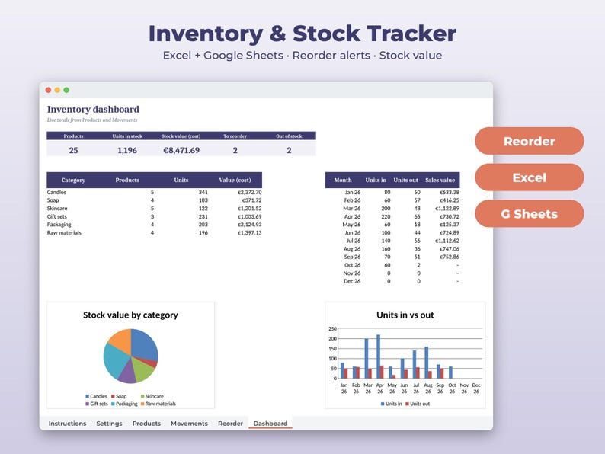Select the Soap value cell €371.72

[251, 200]
